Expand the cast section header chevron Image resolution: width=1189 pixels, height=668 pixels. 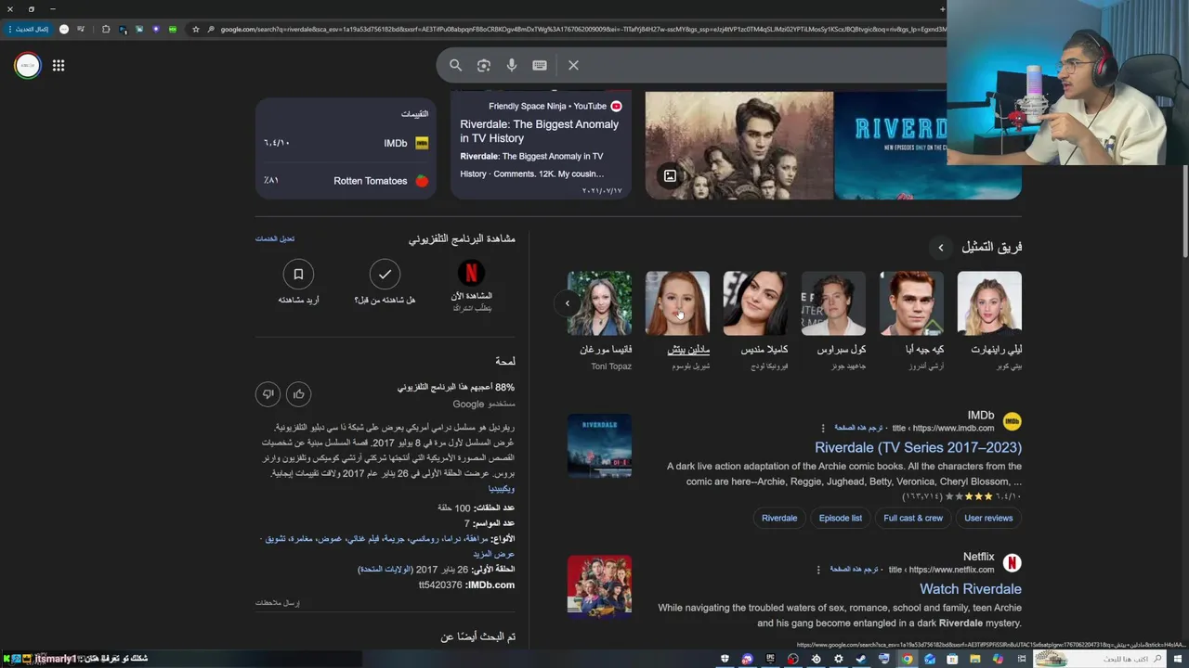940,248
